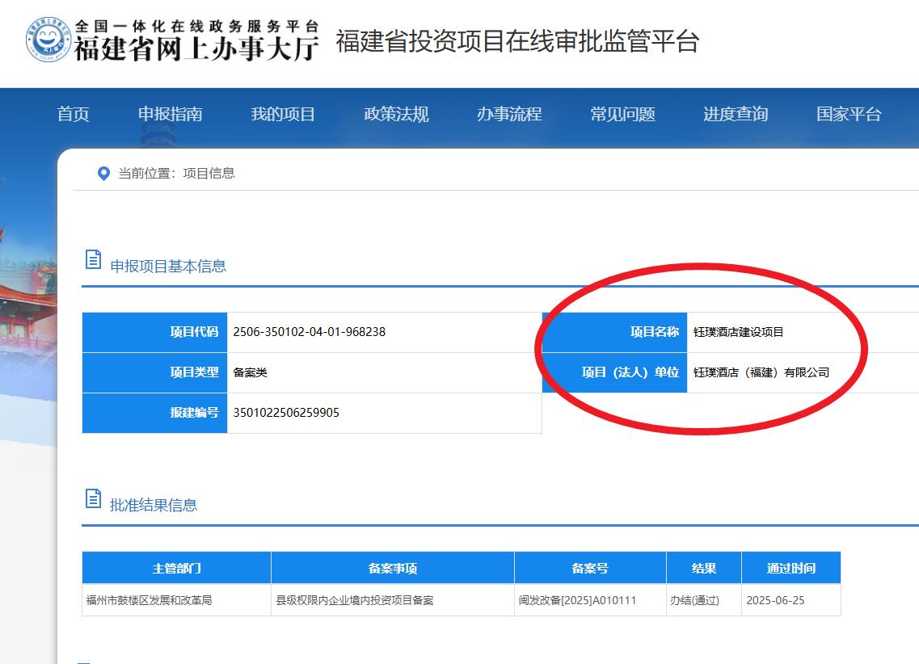919x664 pixels.
Task: Select filing number 闽发改备[2025]A010111
Action: click(x=577, y=600)
